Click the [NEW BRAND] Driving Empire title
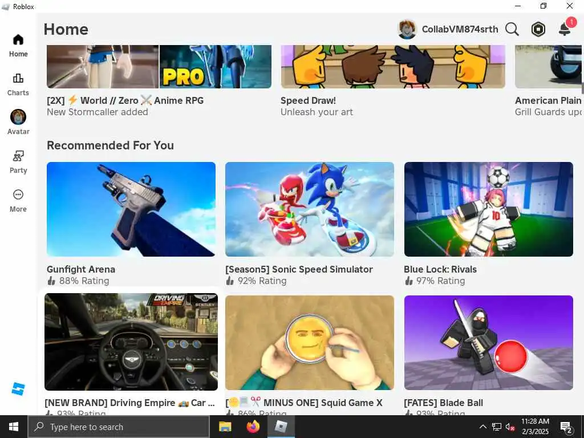The image size is (584, 438). click(x=129, y=403)
